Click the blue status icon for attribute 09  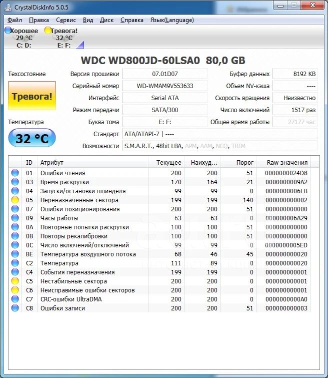coord(15,218)
